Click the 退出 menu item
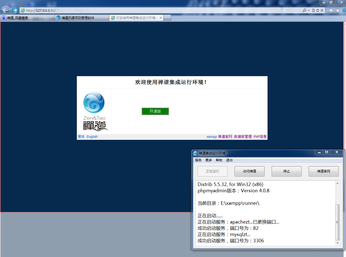Screen dimensions: 346x257 tap(229, 160)
